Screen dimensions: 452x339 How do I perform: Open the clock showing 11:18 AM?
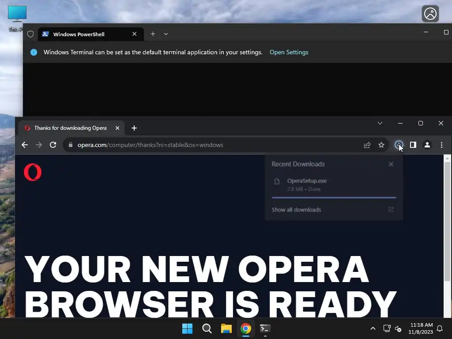point(421,328)
